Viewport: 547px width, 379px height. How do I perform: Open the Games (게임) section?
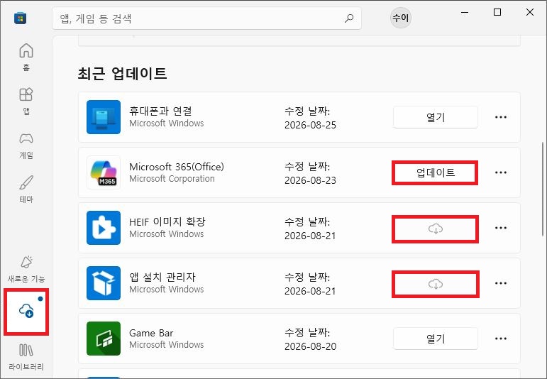pos(26,145)
